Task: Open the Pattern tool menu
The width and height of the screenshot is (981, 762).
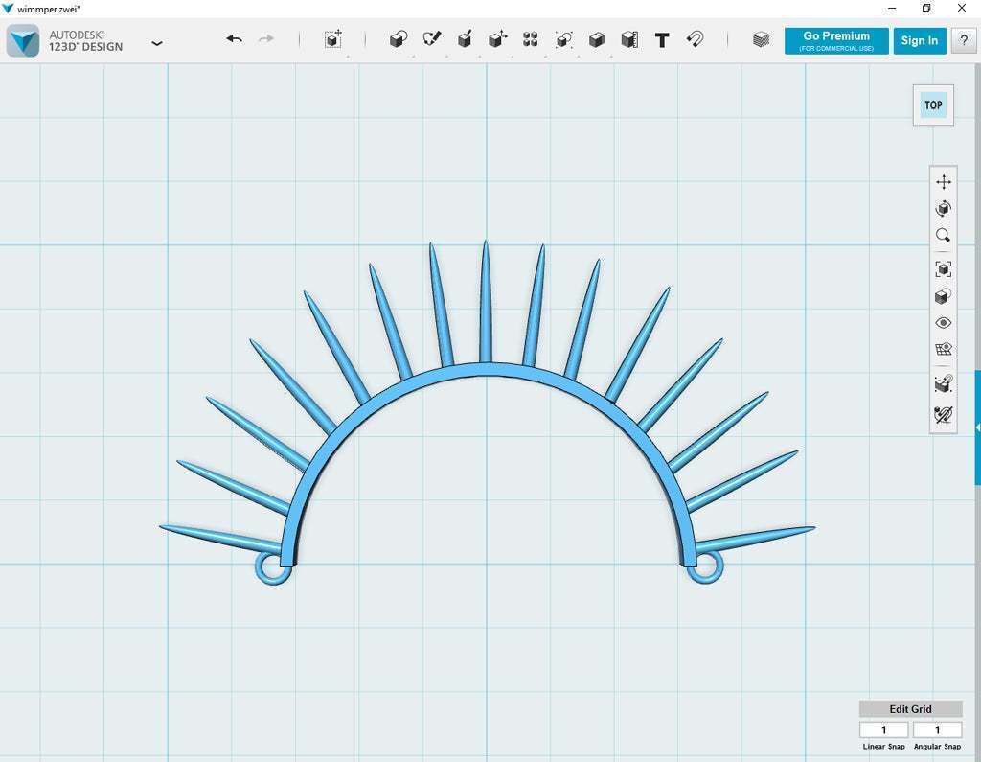Action: point(531,39)
